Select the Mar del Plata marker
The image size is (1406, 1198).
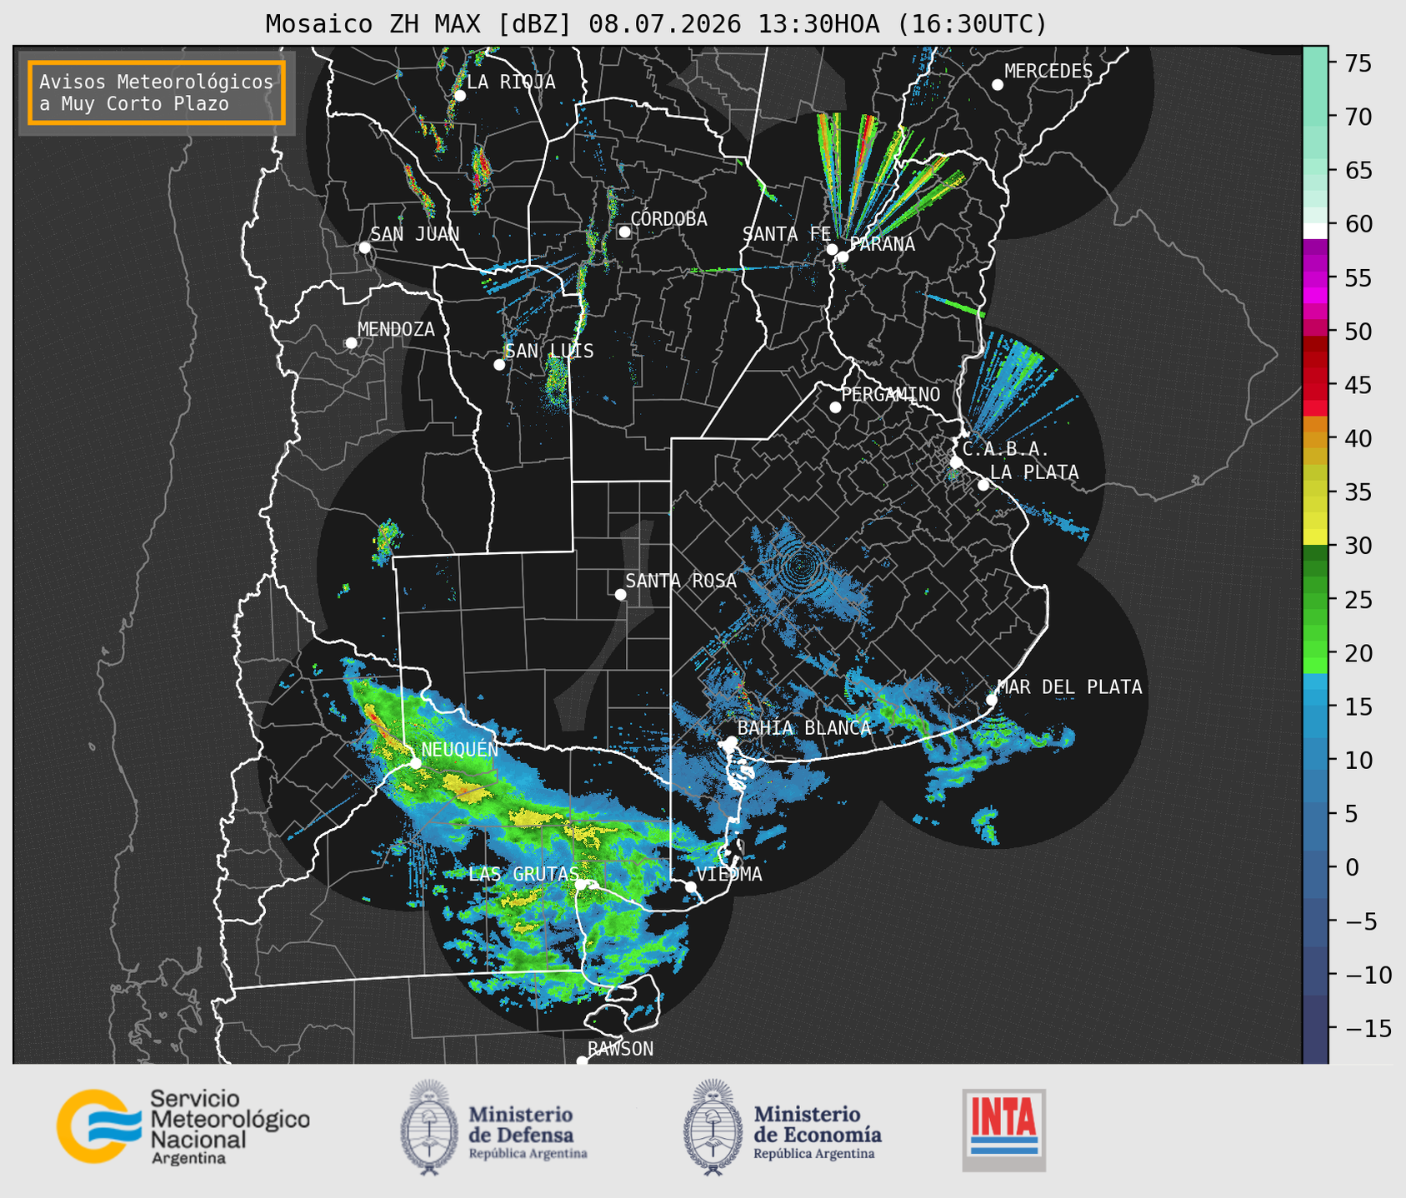[992, 699]
